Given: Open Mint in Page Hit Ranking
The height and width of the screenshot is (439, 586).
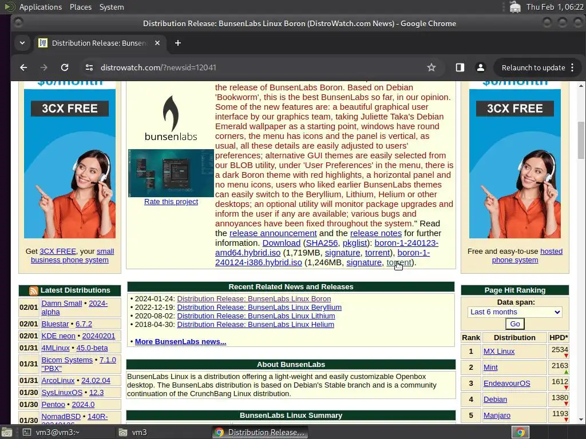Looking at the screenshot, I should tap(490, 368).
